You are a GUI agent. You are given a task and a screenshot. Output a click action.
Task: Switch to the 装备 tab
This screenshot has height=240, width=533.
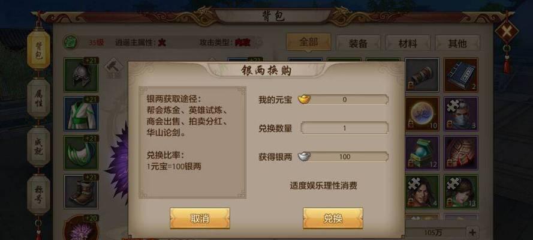[358, 43]
